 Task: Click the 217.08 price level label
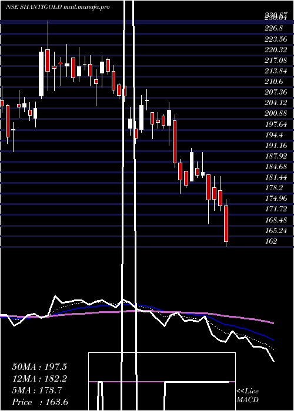pos(276,60)
